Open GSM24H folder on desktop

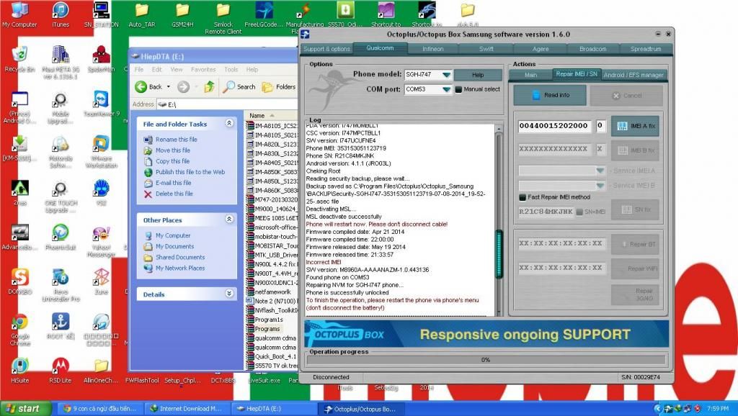point(182,14)
